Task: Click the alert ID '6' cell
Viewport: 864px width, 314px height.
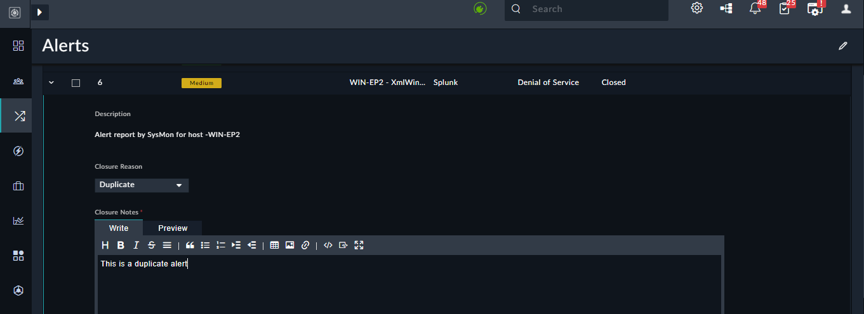Action: (x=100, y=82)
